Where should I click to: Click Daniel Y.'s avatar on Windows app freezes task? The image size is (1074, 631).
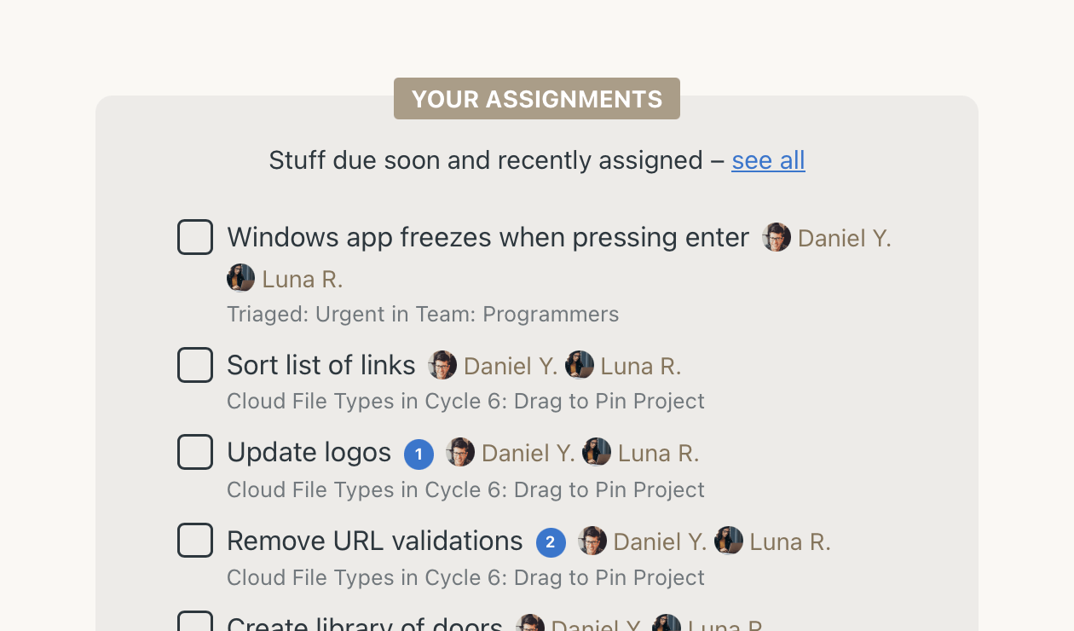[x=777, y=238]
